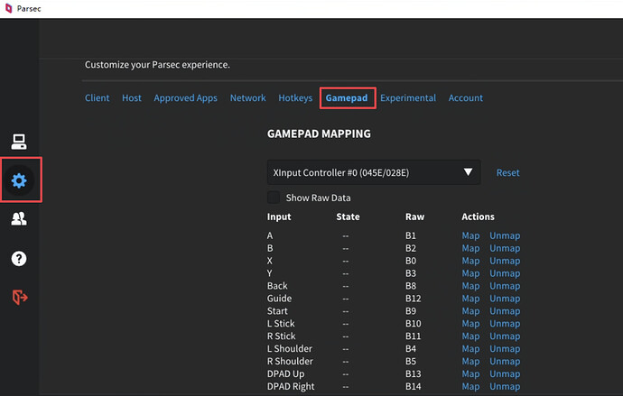Click the Parsec logo in the title bar
The height and width of the screenshot is (396, 623).
point(8,8)
